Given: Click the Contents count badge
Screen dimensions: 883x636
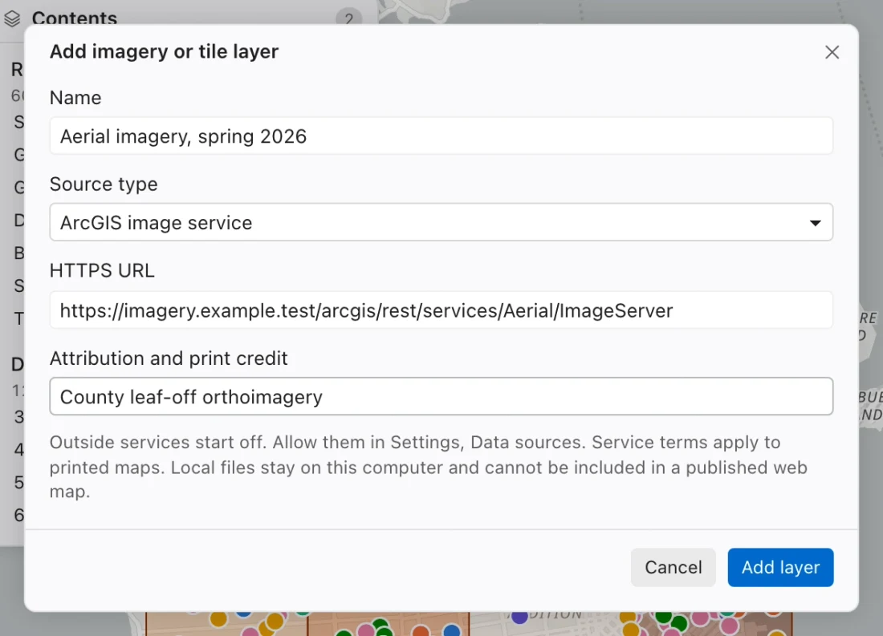Looking at the screenshot, I should [x=348, y=18].
